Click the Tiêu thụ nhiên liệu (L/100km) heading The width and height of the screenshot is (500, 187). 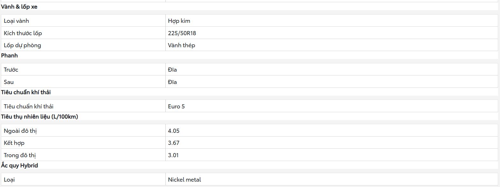[x=39, y=117]
